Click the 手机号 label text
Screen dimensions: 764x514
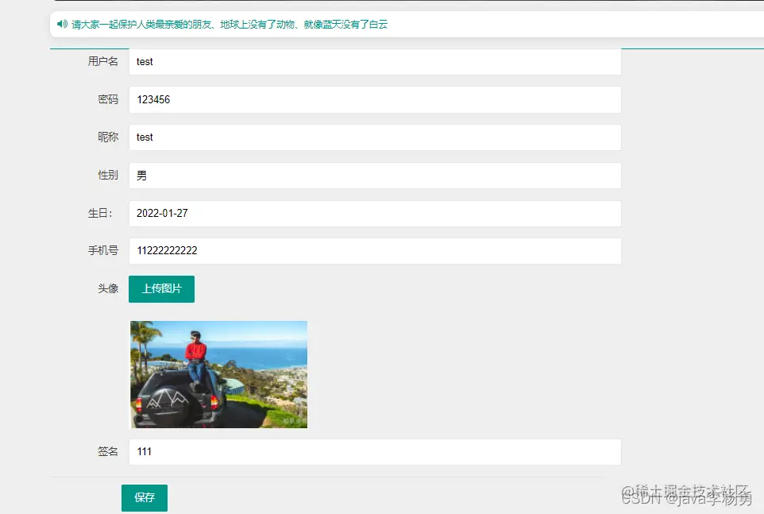102,250
